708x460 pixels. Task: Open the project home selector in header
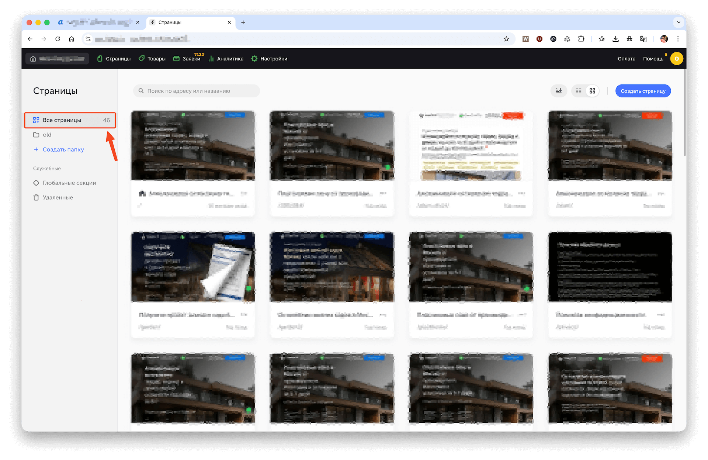click(x=58, y=59)
